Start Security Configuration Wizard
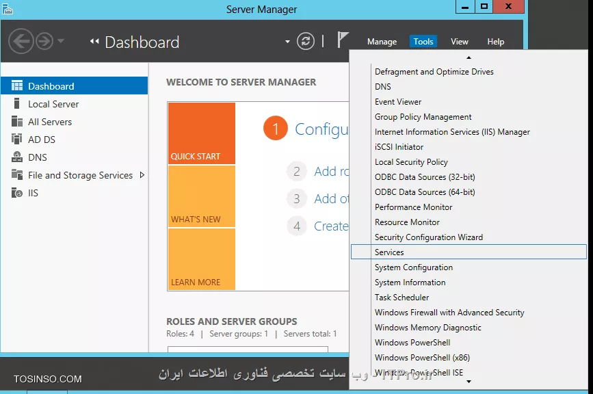Screen dimensions: 593x394 point(469,237)
